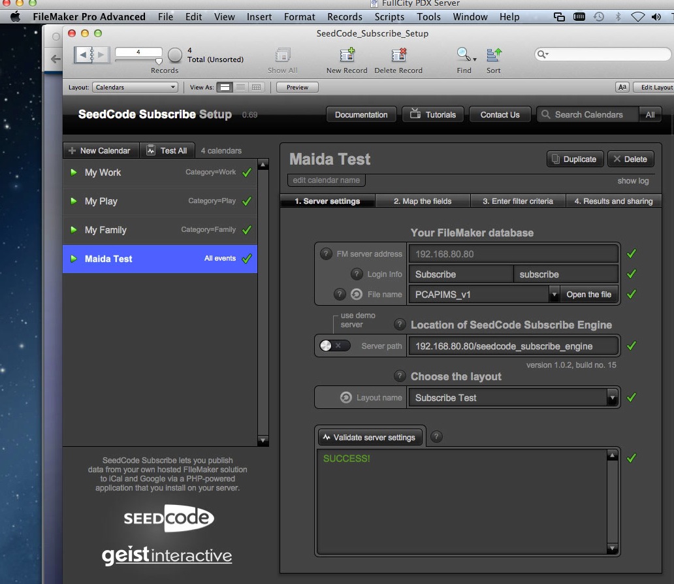Click the help icon next to Login Info
The image size is (674, 584).
pos(357,274)
